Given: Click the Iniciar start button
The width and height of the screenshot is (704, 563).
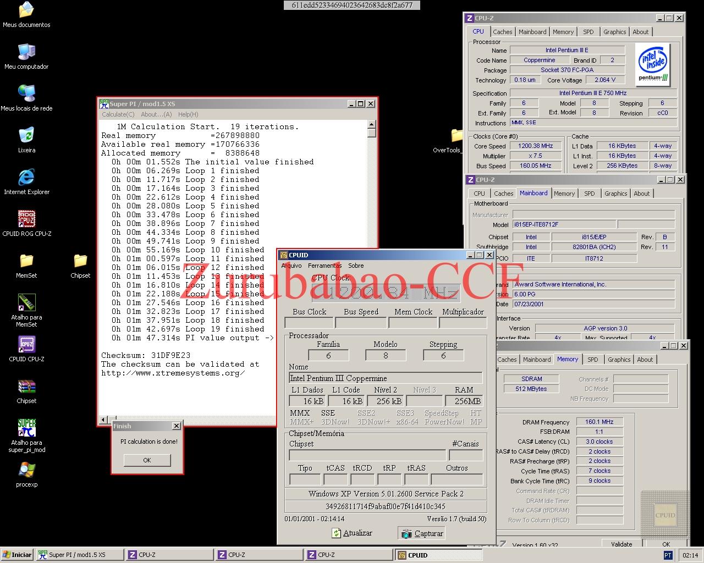Looking at the screenshot, I should (x=18, y=555).
